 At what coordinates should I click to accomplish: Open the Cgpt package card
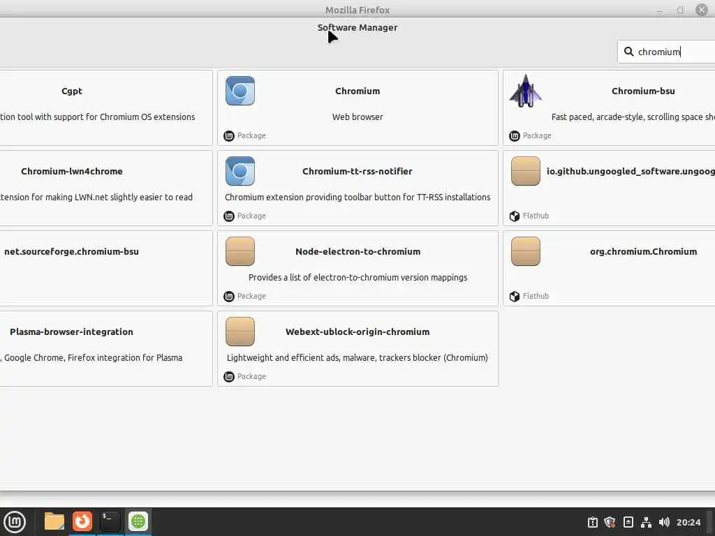click(x=106, y=107)
